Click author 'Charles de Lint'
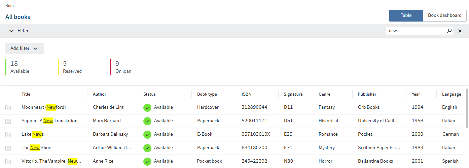The image size is (469, 168). tap(108, 107)
